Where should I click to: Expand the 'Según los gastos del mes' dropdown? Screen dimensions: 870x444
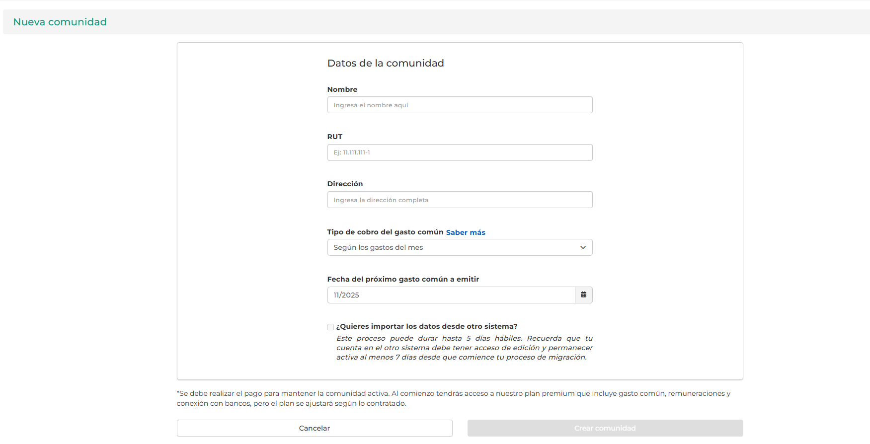(452, 248)
